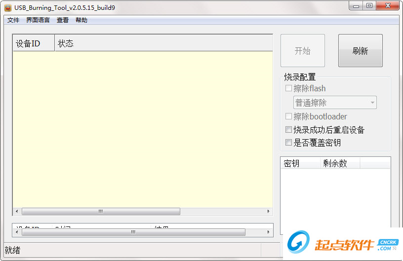Click the 剩余数 column header
The height and width of the screenshot is (261, 403).
tap(340, 163)
